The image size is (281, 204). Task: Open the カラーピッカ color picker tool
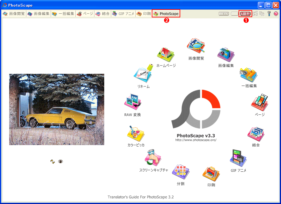click(x=136, y=134)
